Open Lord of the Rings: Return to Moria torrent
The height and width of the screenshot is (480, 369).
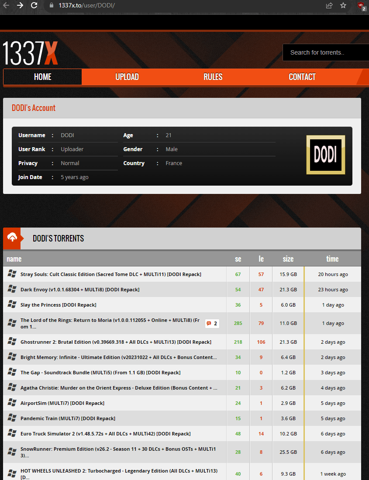click(x=110, y=323)
